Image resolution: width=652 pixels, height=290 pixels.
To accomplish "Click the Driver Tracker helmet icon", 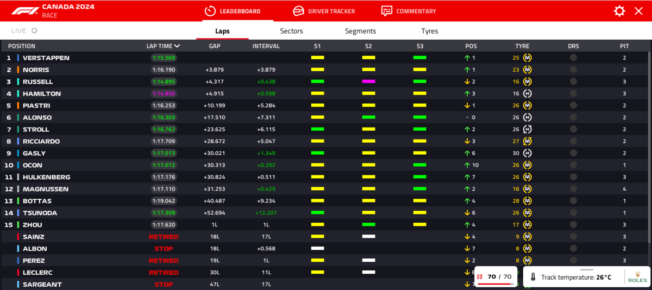I will point(298,11).
